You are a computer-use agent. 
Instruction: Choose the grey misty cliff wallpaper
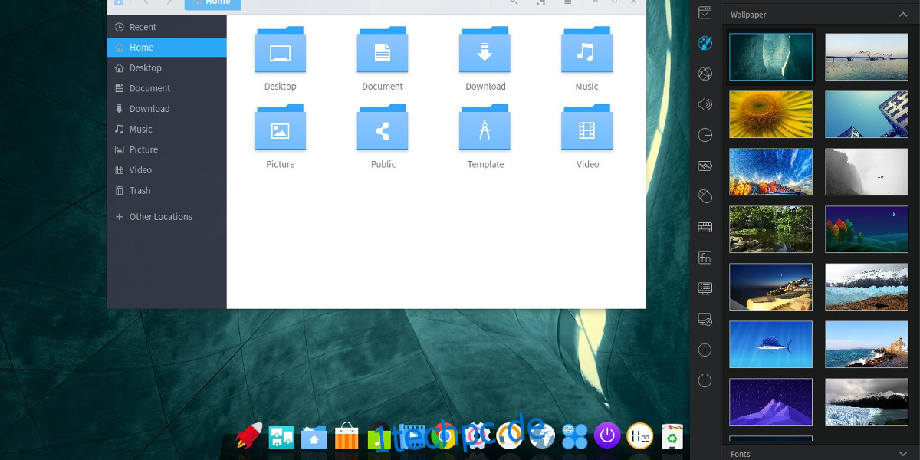coord(866,172)
